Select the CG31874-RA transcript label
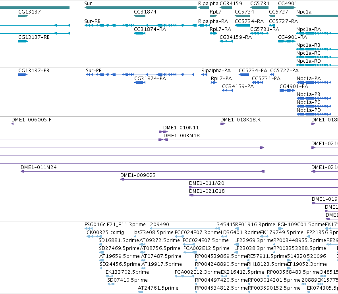The image size is (338, 294). click(x=150, y=29)
